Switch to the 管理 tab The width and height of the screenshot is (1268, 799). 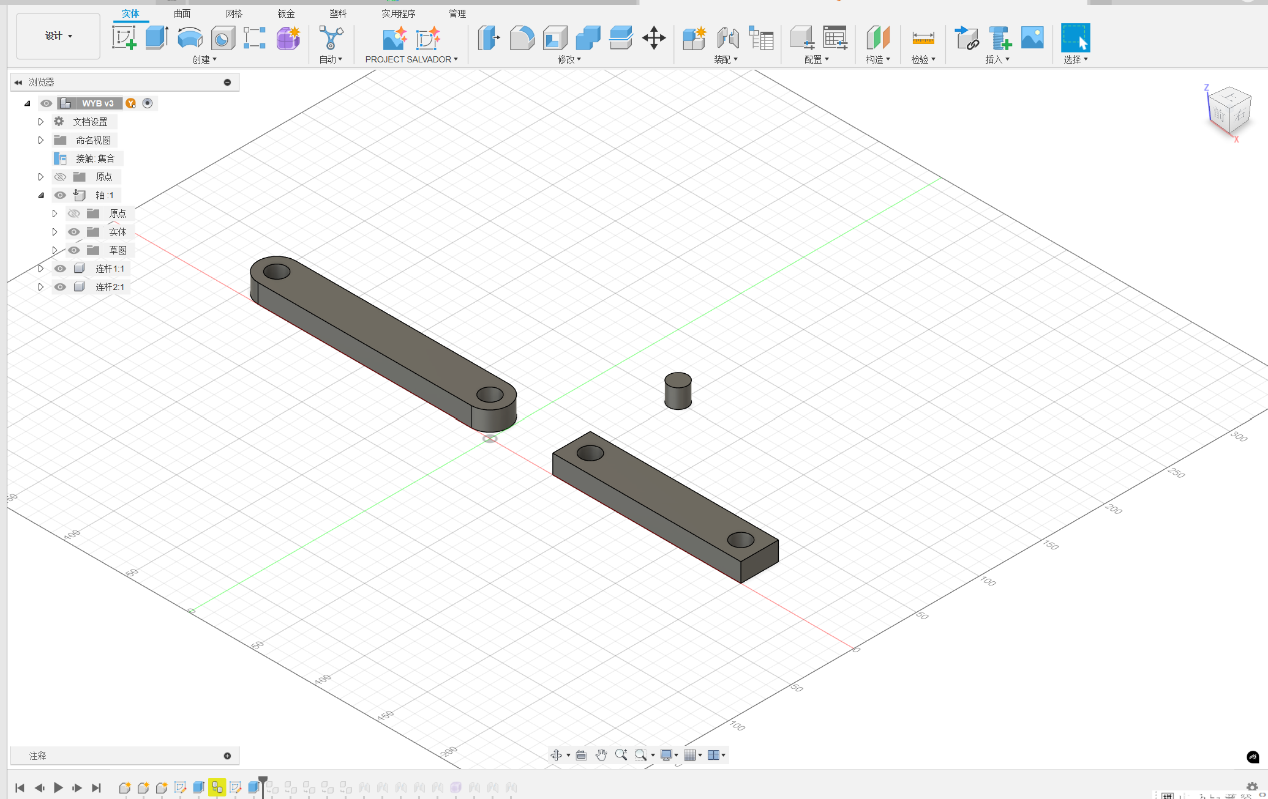coord(457,13)
